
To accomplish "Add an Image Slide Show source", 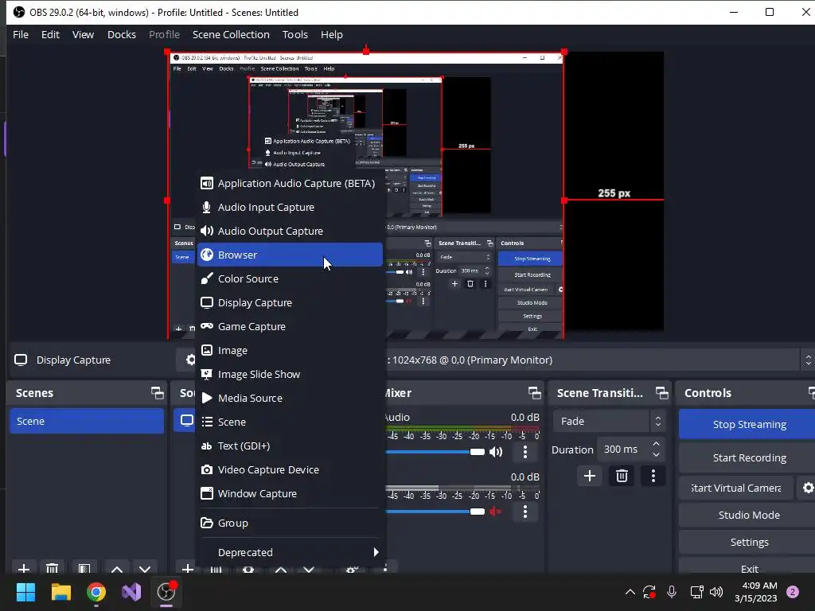I will (x=290, y=375).
